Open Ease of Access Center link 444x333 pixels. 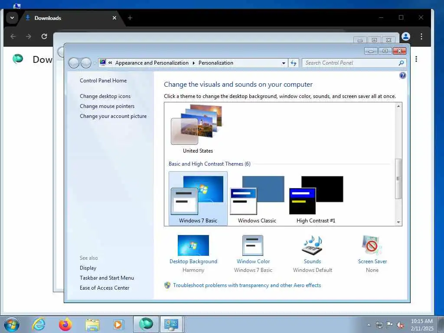[104, 287]
